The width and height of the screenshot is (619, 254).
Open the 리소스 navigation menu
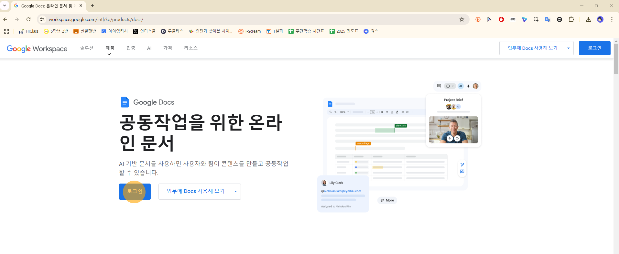[191, 48]
